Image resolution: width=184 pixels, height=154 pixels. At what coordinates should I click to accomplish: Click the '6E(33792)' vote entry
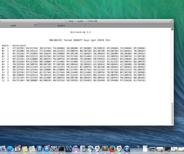[x=19, y=59]
